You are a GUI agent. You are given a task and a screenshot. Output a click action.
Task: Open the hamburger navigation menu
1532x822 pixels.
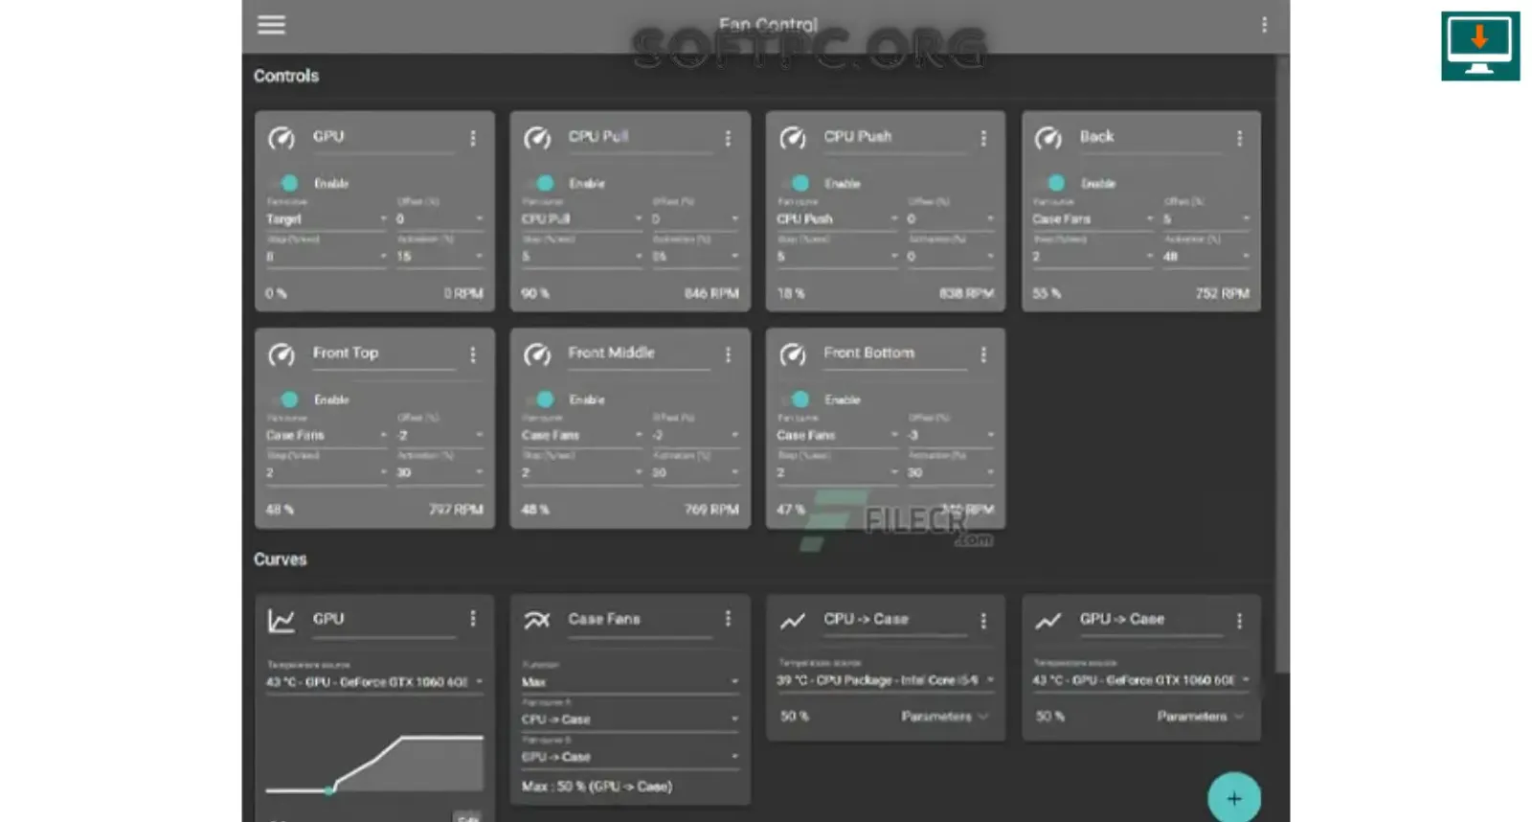point(271,25)
